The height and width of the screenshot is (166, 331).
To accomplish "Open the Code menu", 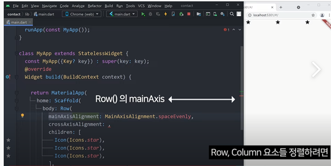I will [64, 6].
